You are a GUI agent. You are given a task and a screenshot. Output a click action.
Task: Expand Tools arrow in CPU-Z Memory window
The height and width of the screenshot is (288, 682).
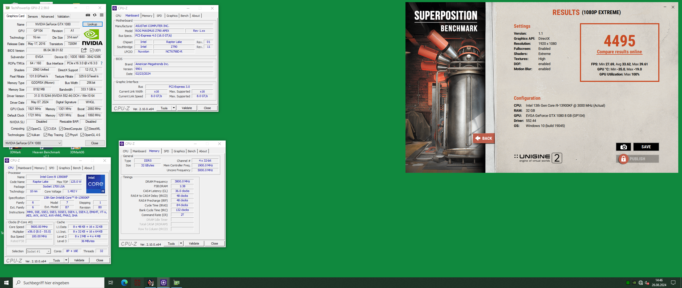pos(181,243)
